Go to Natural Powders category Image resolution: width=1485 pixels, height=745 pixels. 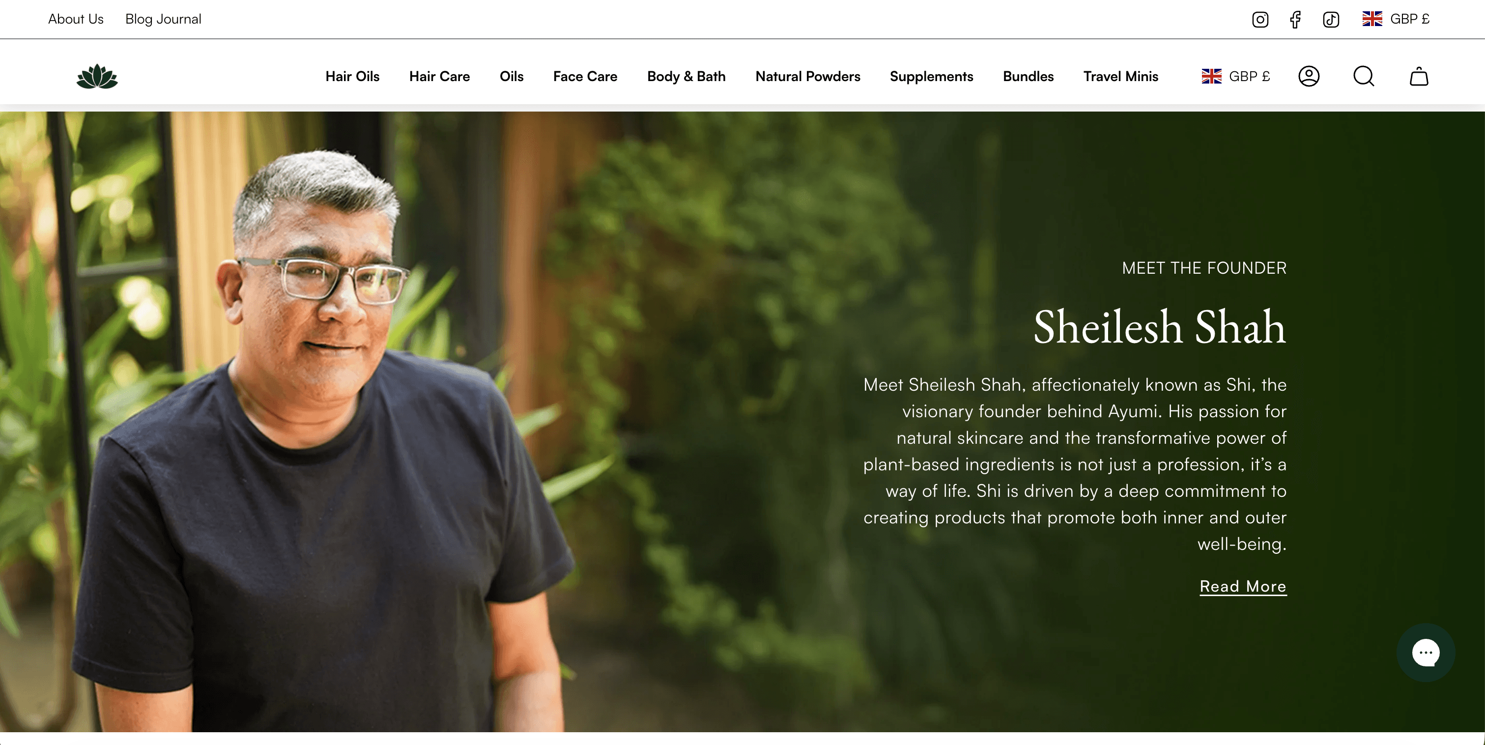click(x=808, y=76)
